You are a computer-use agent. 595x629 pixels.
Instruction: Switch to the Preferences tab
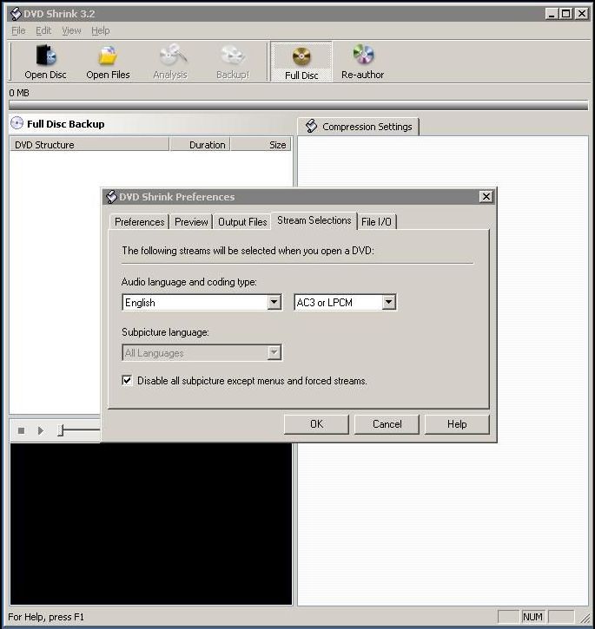click(139, 222)
